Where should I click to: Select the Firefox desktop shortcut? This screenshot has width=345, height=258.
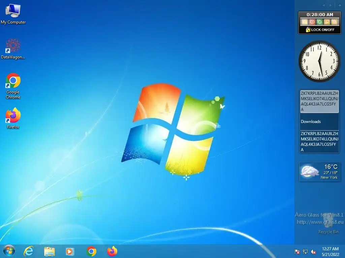point(13,118)
